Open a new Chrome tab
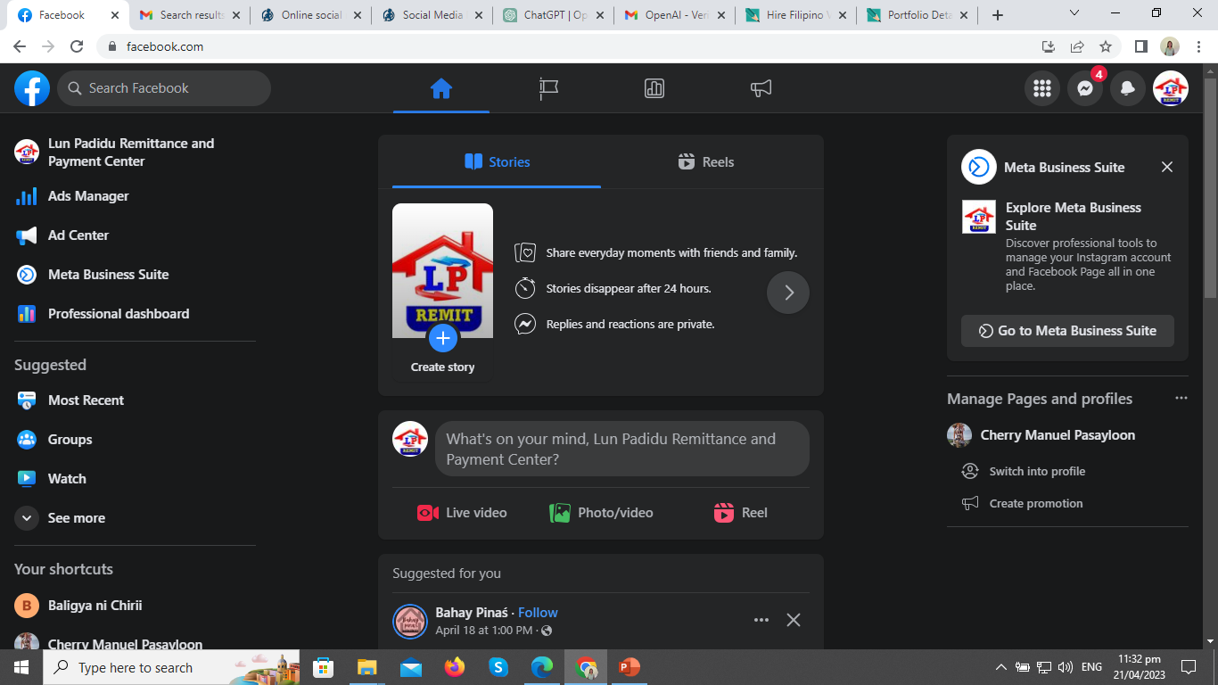This screenshot has width=1218, height=685. [x=998, y=15]
